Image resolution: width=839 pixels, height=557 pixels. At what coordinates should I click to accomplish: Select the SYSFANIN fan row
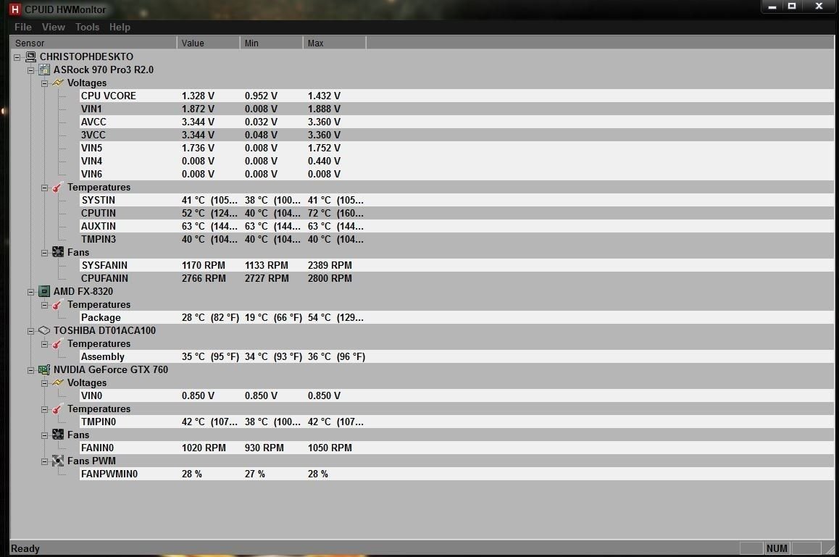(456, 265)
